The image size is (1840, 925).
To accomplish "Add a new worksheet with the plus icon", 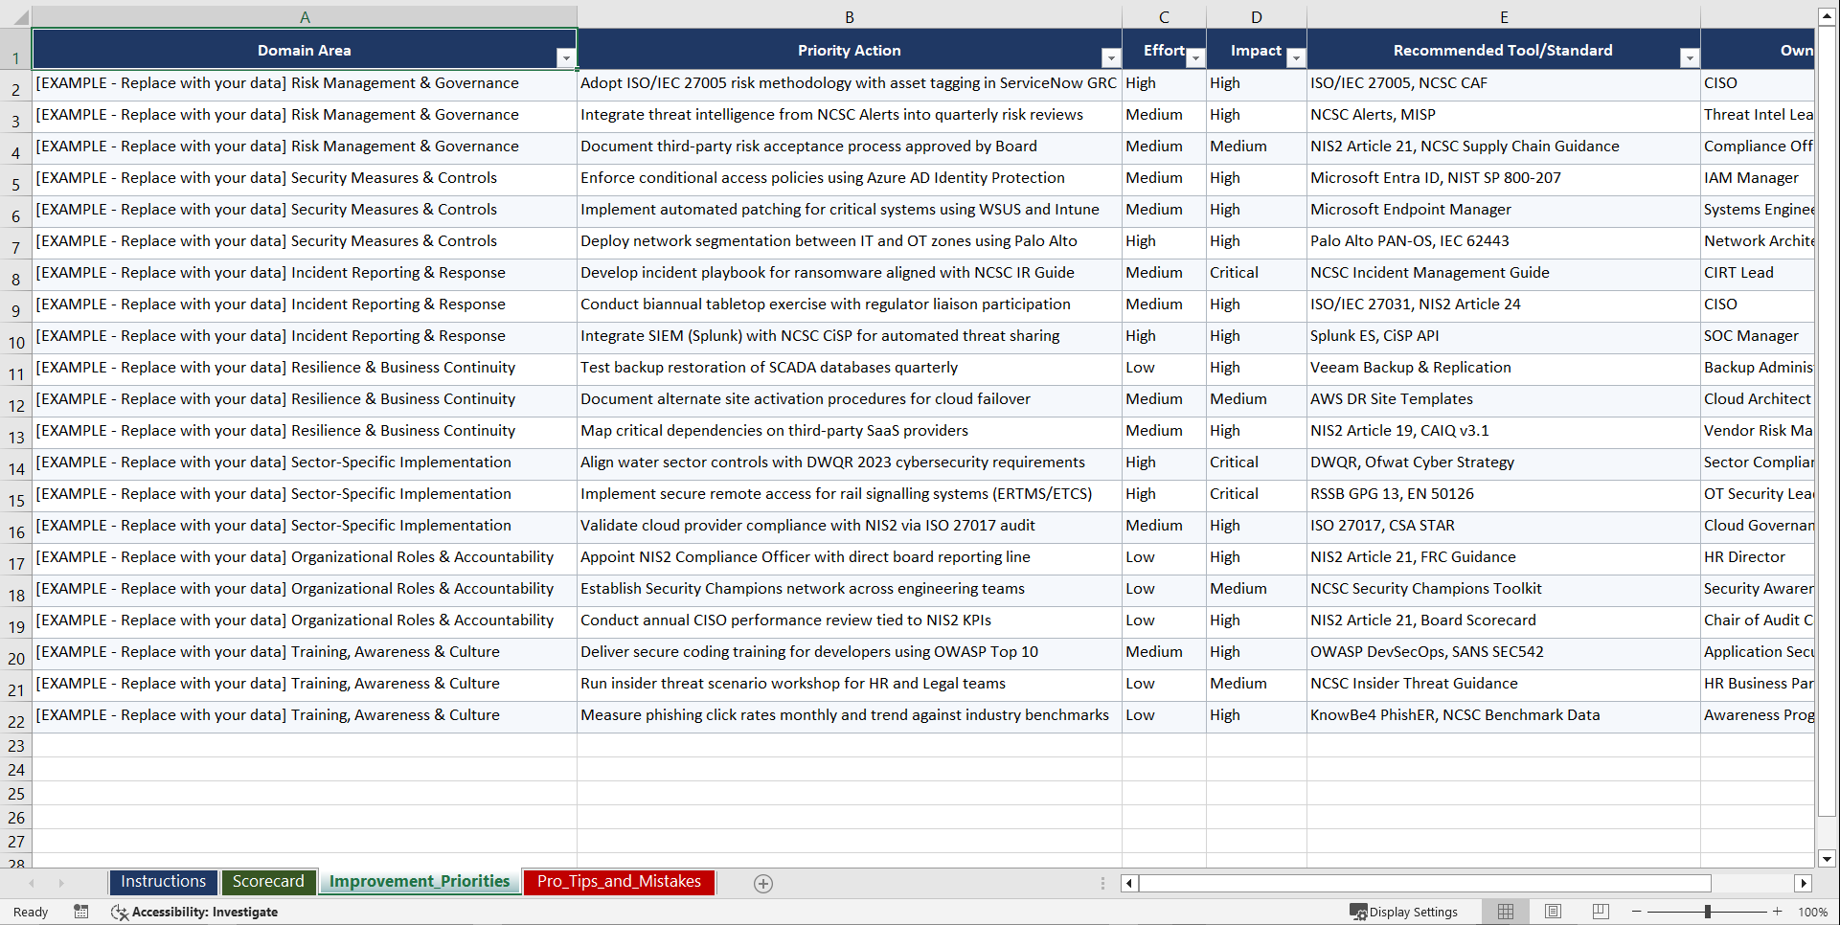I will pyautogui.click(x=763, y=883).
